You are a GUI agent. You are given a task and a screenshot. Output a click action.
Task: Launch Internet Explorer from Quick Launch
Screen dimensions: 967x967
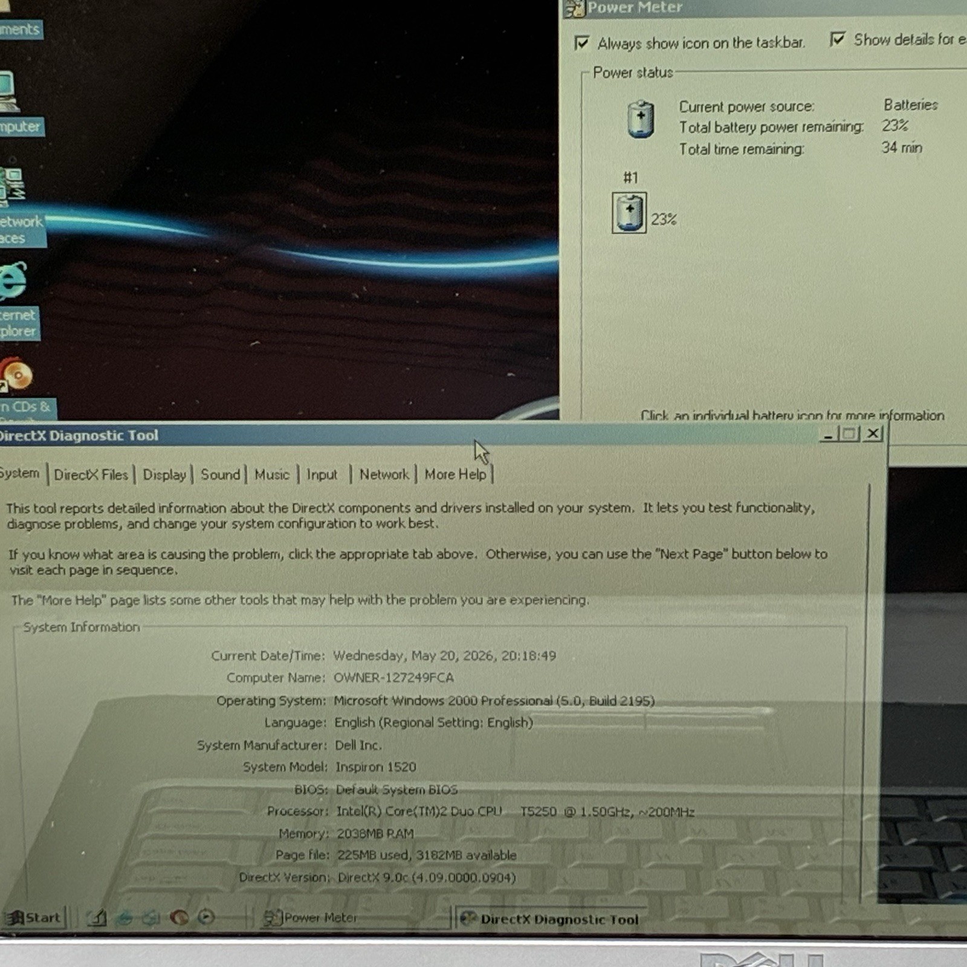pos(125,918)
